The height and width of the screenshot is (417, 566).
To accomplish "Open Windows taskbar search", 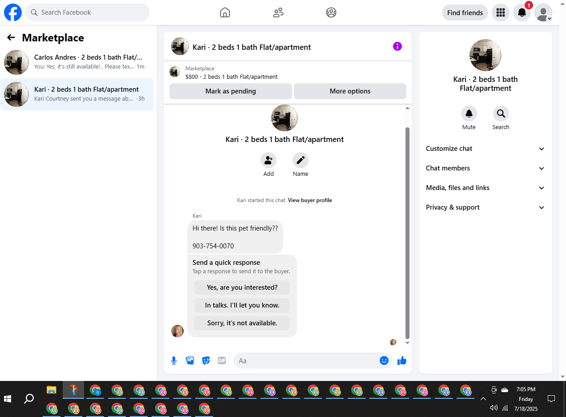I will click(29, 399).
